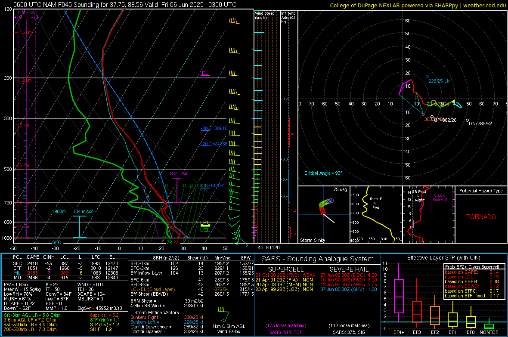Click the 'SigSvr = 45952 m3/s3' value
This screenshot has width=508, height=337.
click(100, 308)
